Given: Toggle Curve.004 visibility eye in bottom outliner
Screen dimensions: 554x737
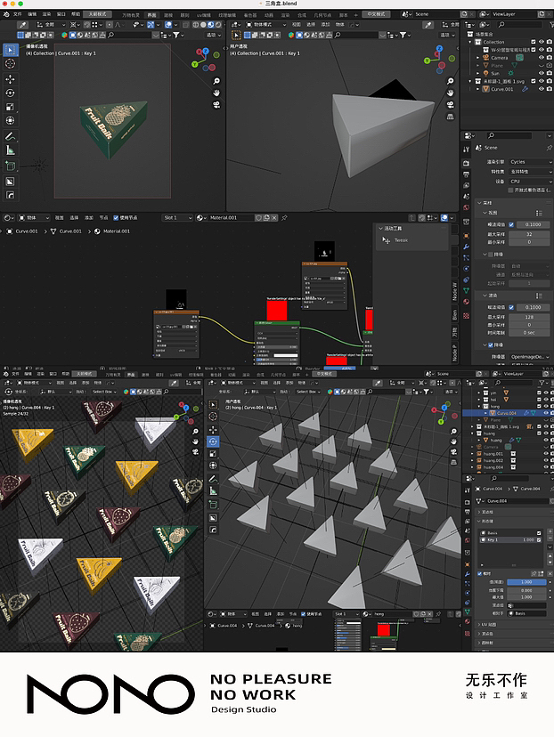Looking at the screenshot, I should pos(546,413).
